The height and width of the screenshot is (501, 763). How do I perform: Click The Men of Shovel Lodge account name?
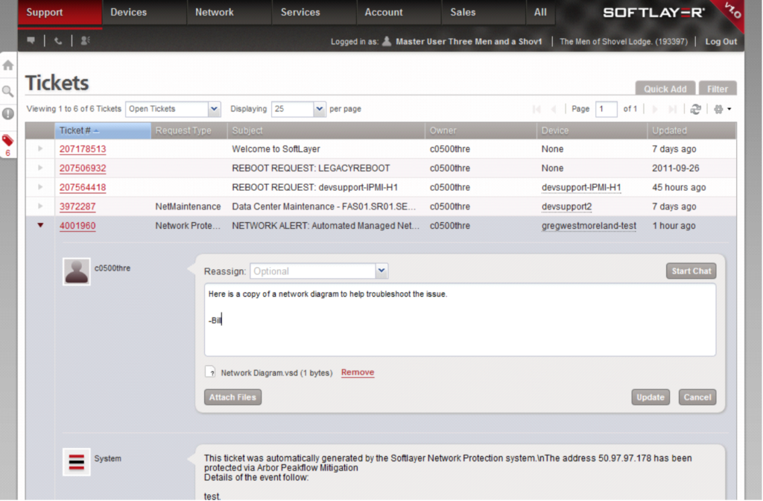click(x=624, y=42)
